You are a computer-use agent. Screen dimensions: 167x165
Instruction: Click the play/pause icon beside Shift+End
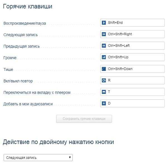click(x=104, y=23)
